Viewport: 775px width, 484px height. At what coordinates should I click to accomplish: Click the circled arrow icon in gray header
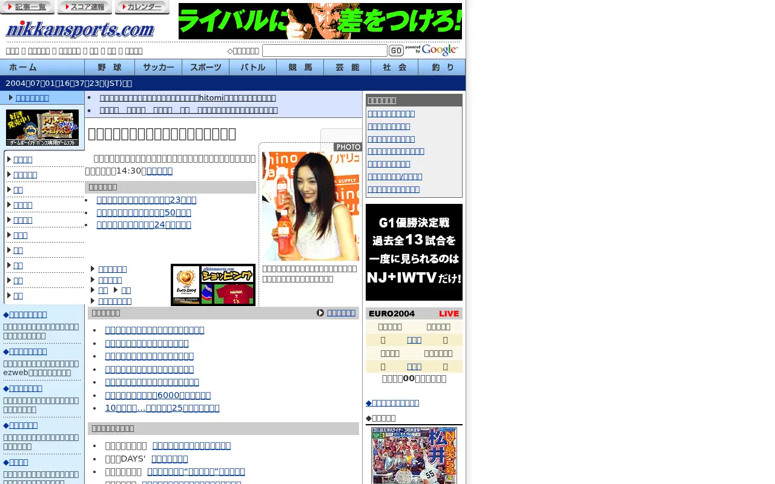click(320, 313)
